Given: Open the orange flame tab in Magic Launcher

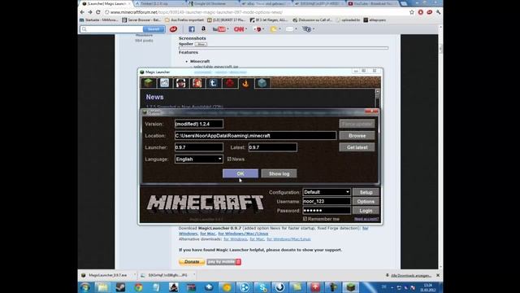Looking at the screenshot, I should 245,83.
